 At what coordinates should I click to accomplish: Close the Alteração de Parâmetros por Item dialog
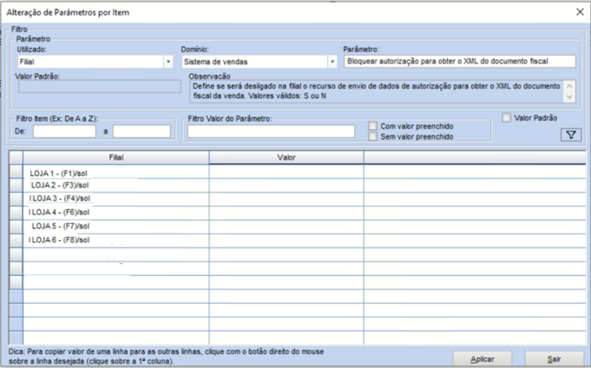580,12
